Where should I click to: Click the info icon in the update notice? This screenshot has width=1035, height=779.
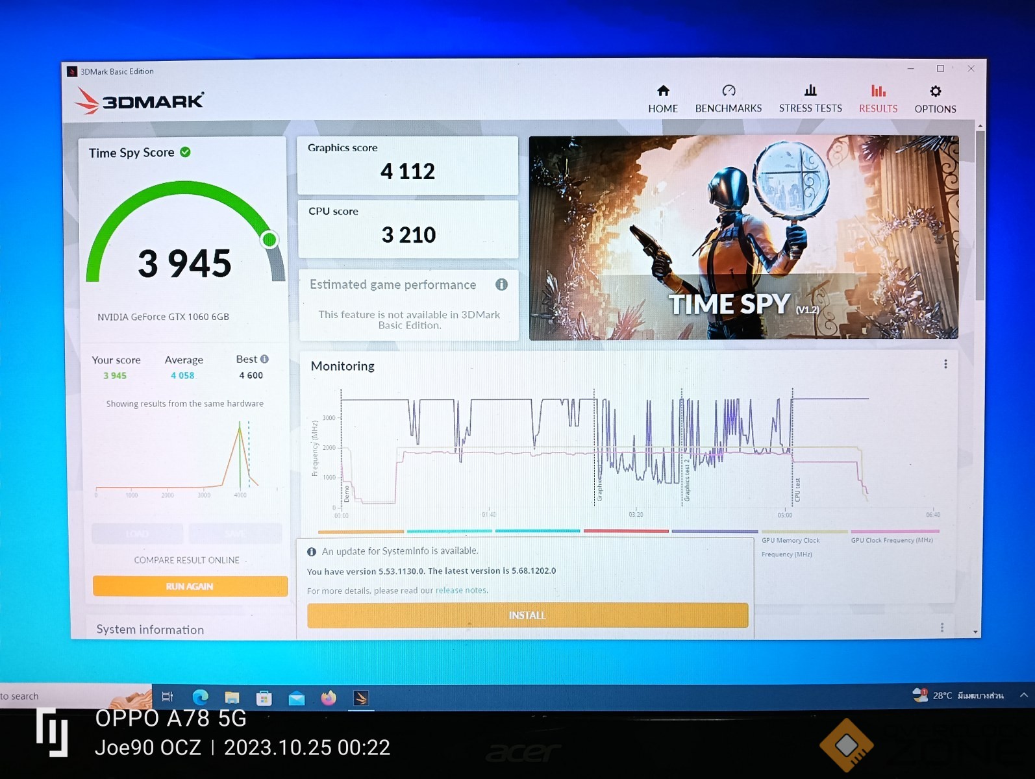[312, 552]
